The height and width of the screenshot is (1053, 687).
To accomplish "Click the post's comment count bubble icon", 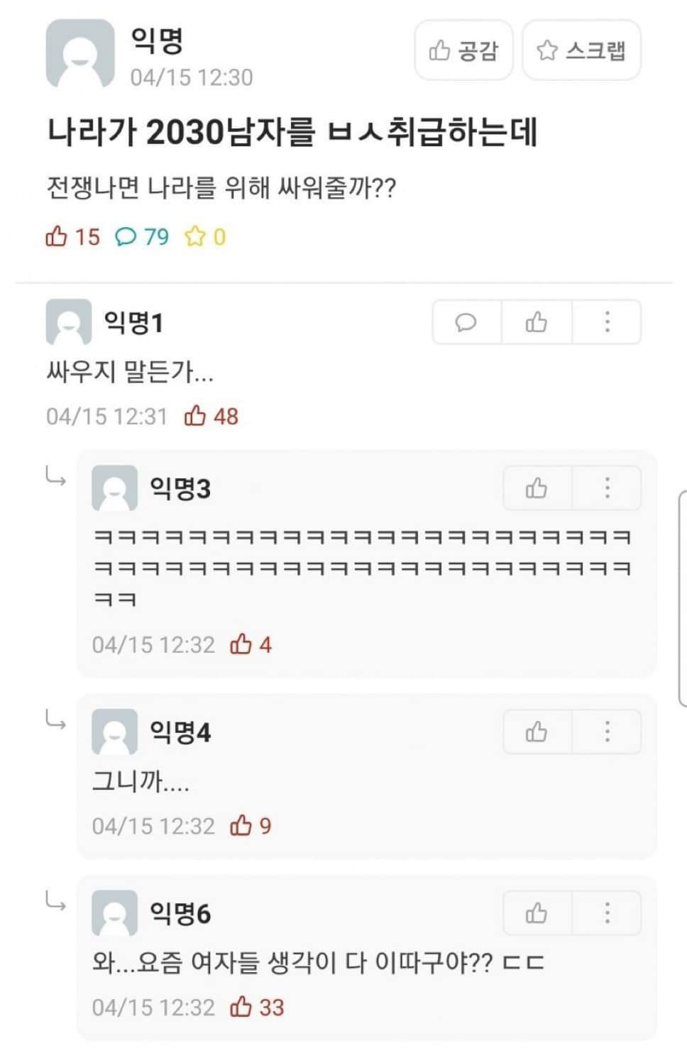I will coord(126,236).
